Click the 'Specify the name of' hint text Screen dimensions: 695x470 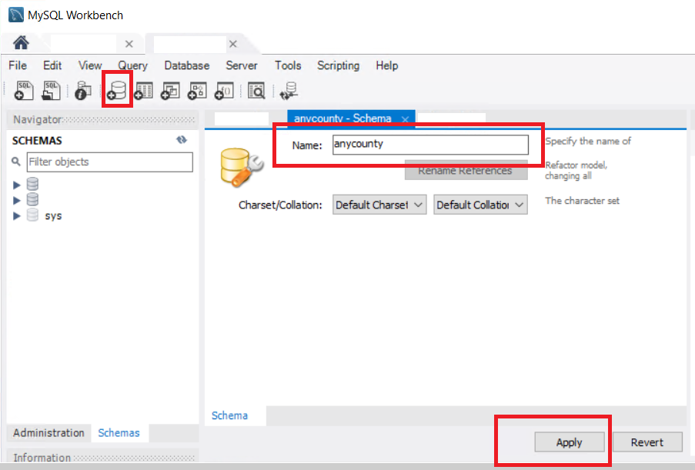pyautogui.click(x=588, y=141)
